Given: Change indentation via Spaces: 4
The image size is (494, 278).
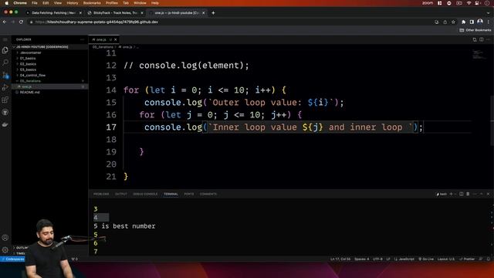Looking at the screenshot, I should tap(361, 259).
